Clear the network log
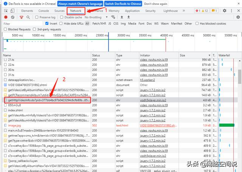242x172 pixels. click(x=13, y=17)
